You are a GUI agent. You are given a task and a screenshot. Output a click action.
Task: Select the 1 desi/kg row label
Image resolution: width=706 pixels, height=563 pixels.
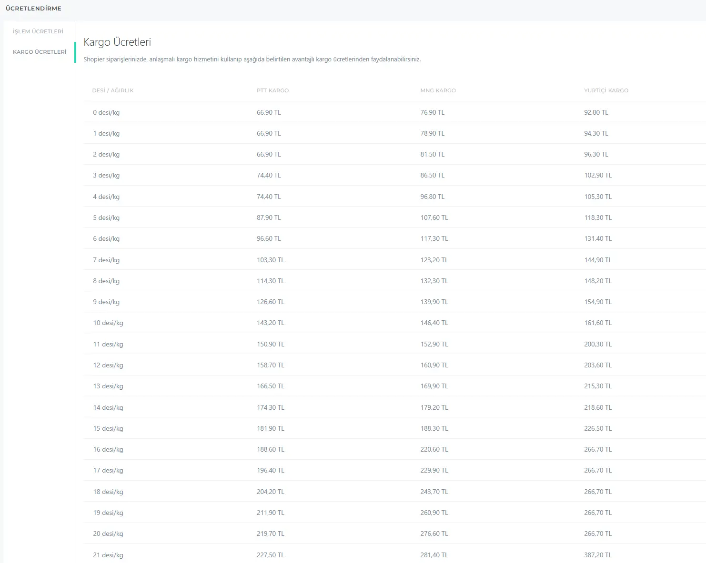point(106,134)
